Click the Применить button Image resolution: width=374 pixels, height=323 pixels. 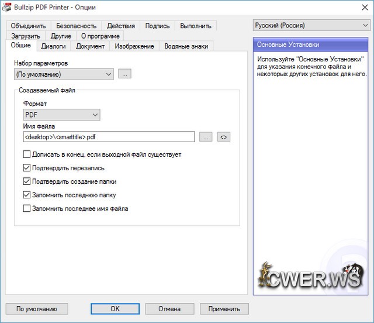point(224,309)
